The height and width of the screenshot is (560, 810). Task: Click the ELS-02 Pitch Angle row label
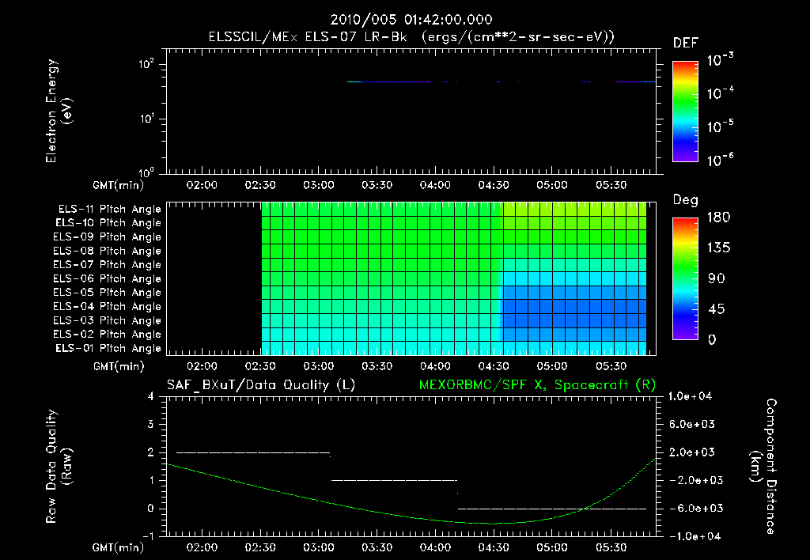pyautogui.click(x=107, y=335)
